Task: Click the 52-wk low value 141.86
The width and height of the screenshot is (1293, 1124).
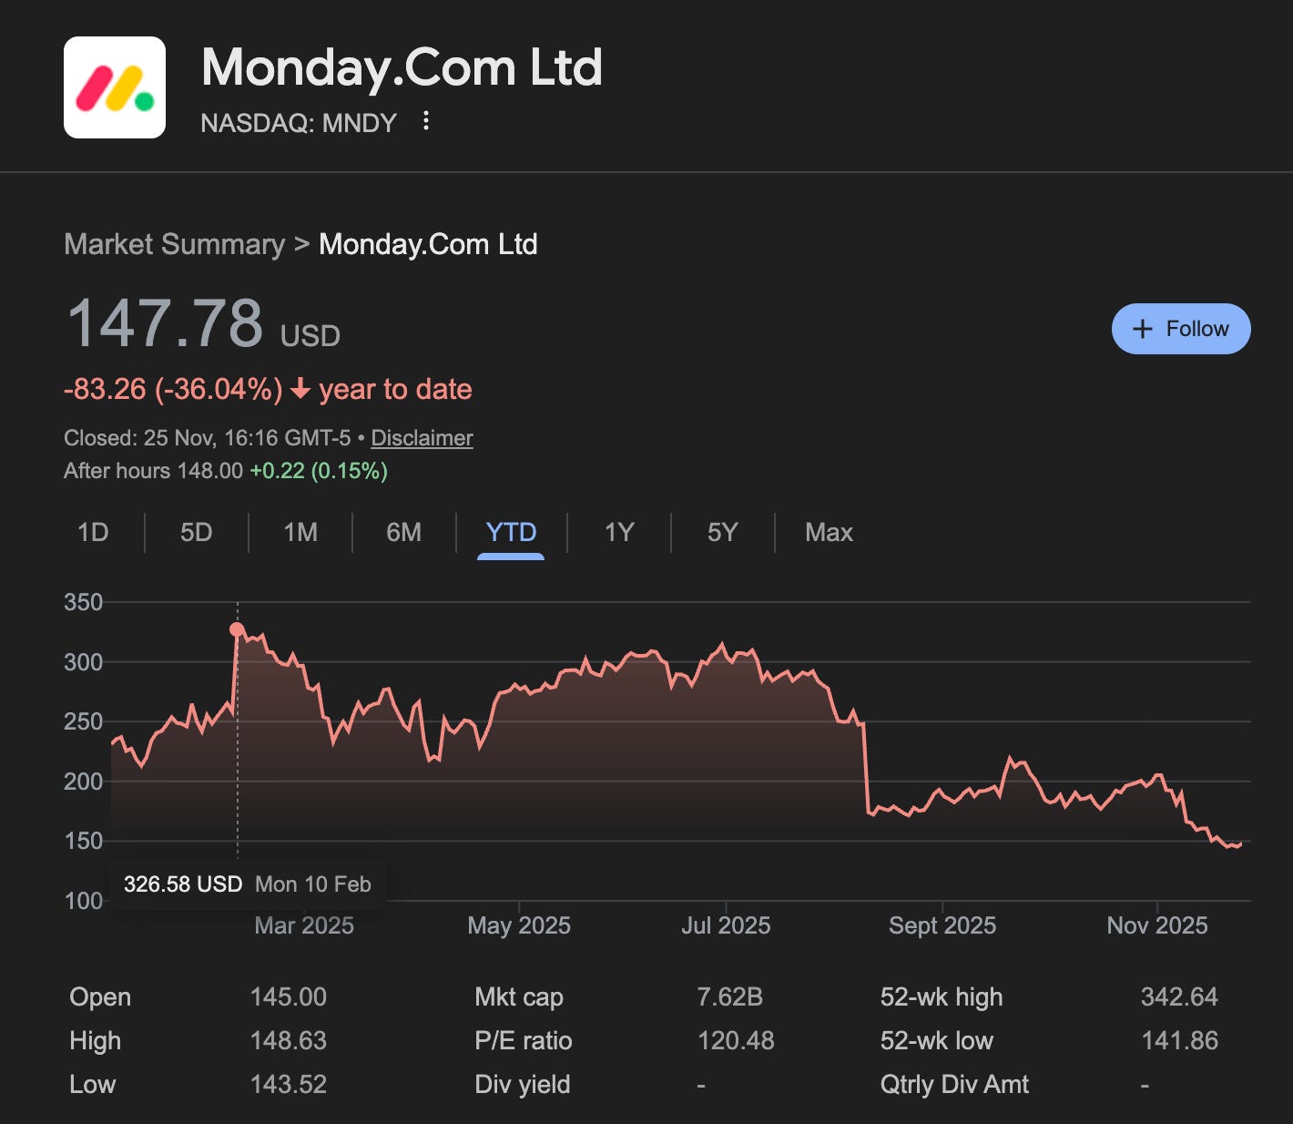Action: [1179, 1041]
